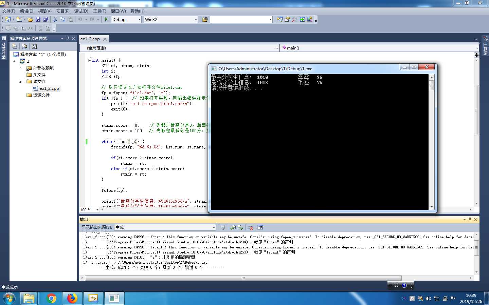Open the 视图(V) menu
The width and height of the screenshot is (489, 305).
point(44,11)
